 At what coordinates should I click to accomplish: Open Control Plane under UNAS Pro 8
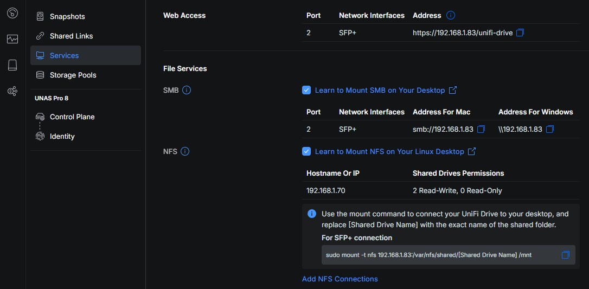[x=72, y=117]
